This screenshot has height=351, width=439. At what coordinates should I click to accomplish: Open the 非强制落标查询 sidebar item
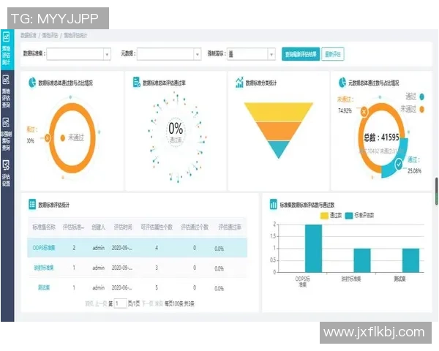[x=7, y=135]
